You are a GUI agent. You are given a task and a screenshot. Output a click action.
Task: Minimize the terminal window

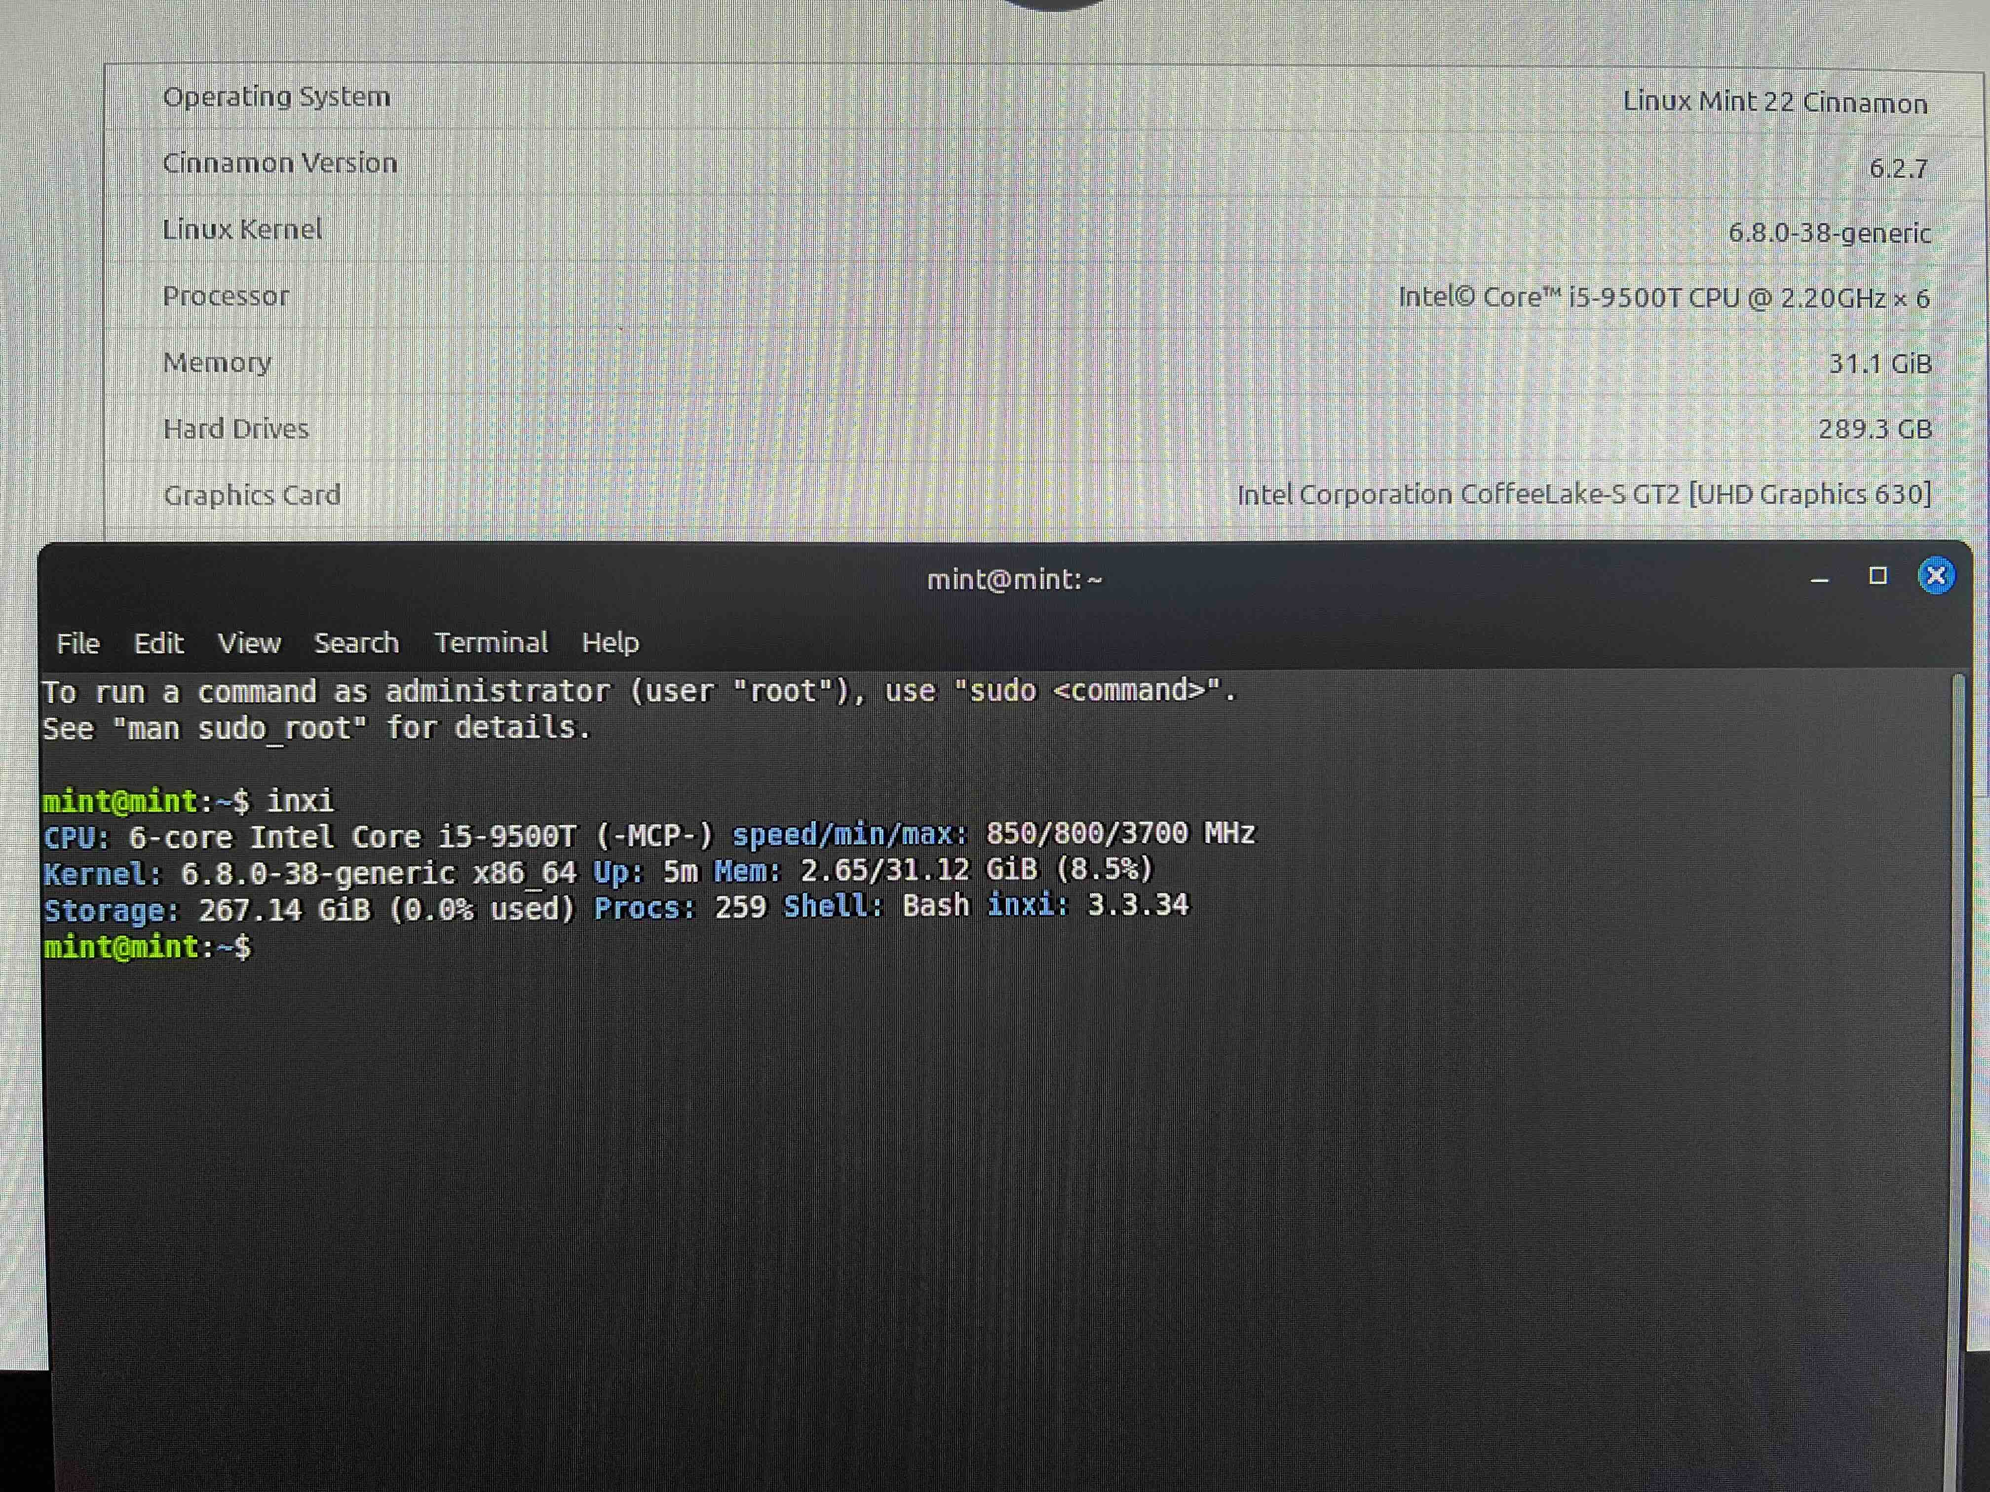[1819, 579]
